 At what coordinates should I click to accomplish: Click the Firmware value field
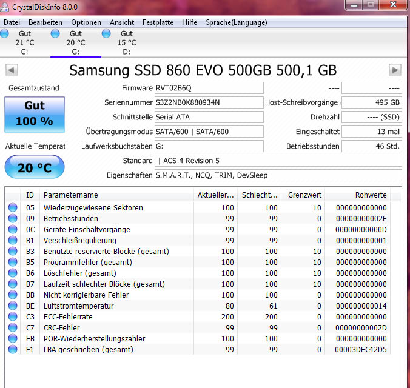209,88
